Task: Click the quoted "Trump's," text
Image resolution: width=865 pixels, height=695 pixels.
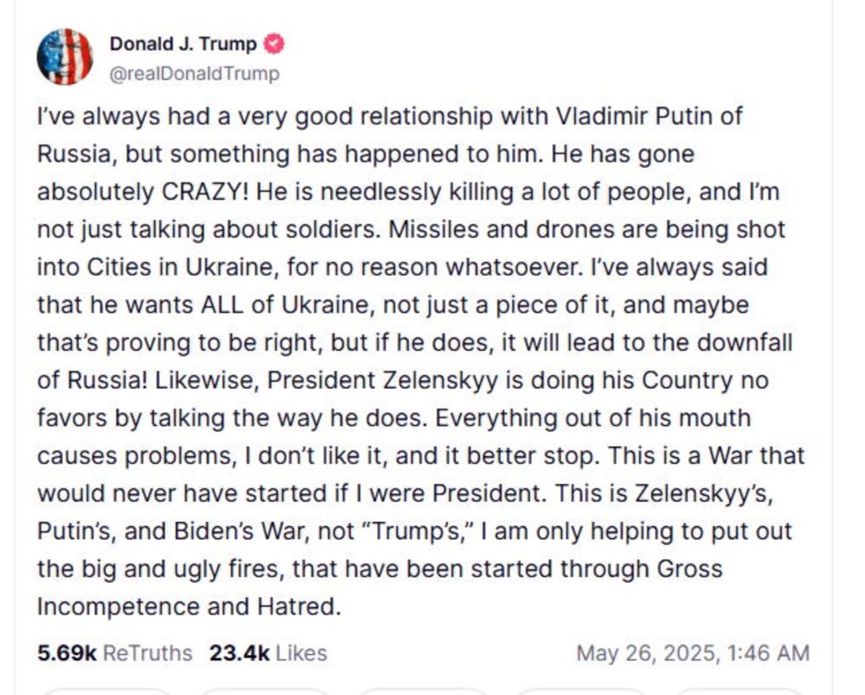Action: point(420,532)
